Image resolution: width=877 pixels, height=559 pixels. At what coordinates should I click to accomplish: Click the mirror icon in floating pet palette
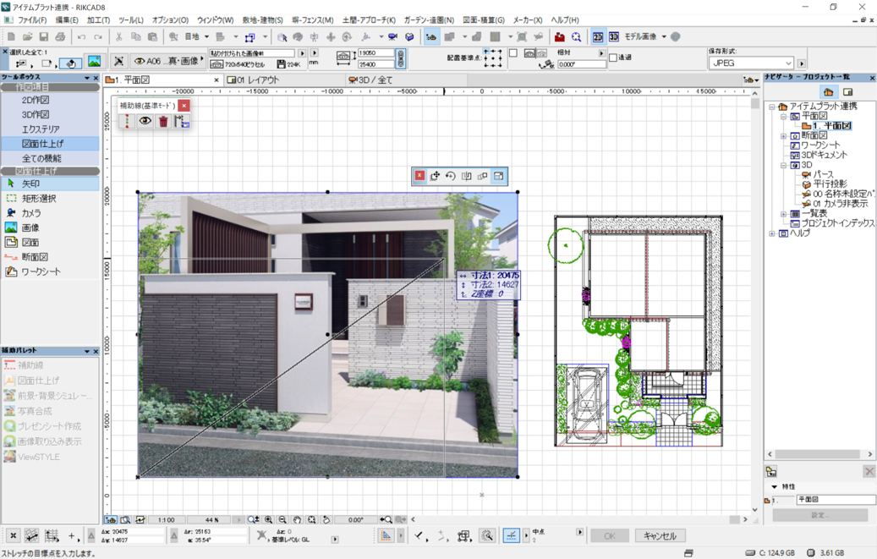(x=466, y=176)
